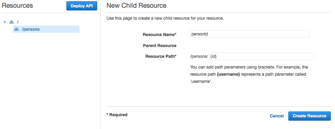Viewport: 335px width, 129px height.
Task: Click the Resource Name* label
Action: [x=159, y=35]
